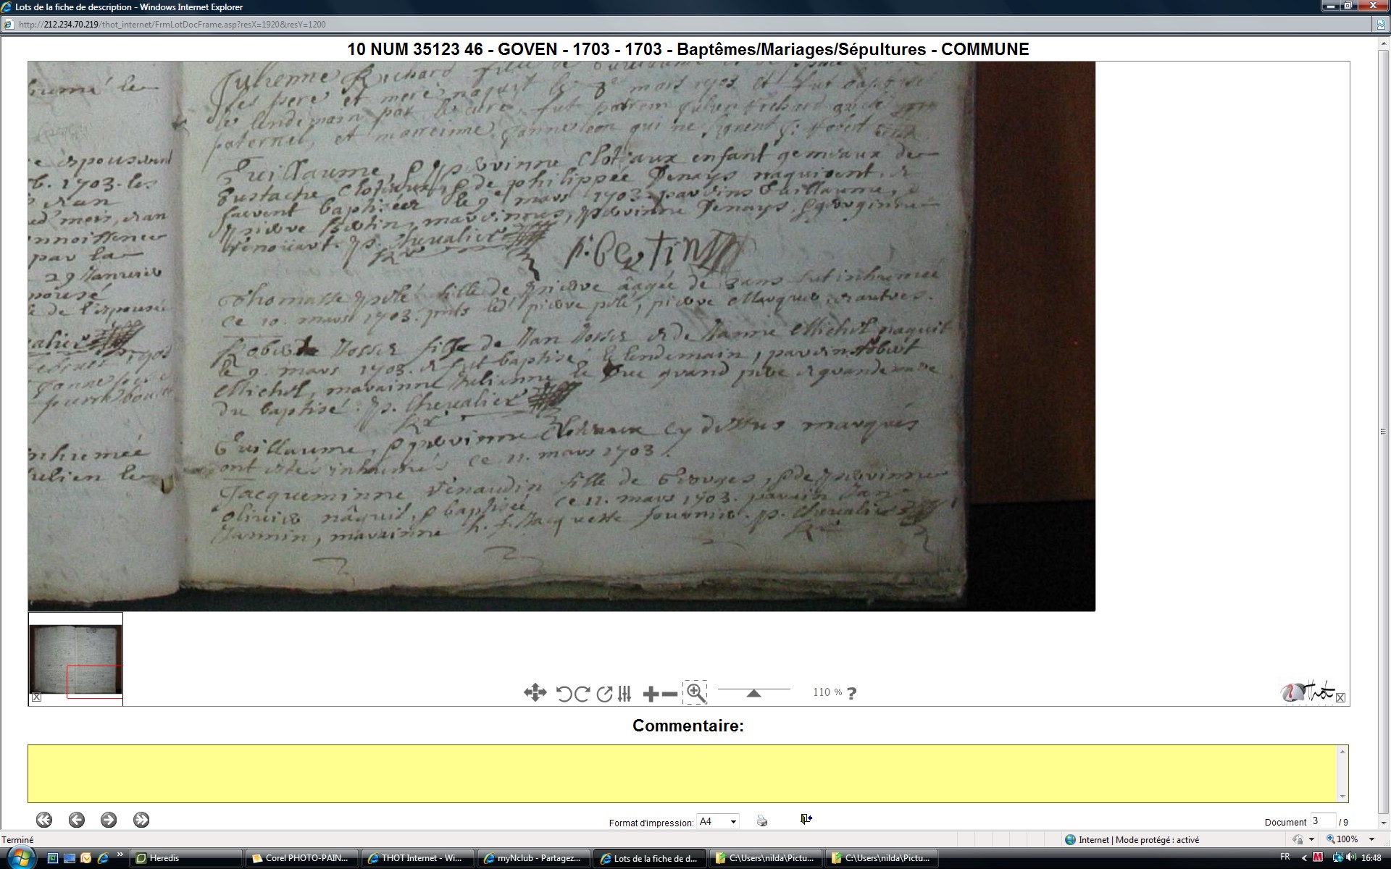The image size is (1391, 869).
Task: Select the pan/move image tool
Action: [x=535, y=693]
